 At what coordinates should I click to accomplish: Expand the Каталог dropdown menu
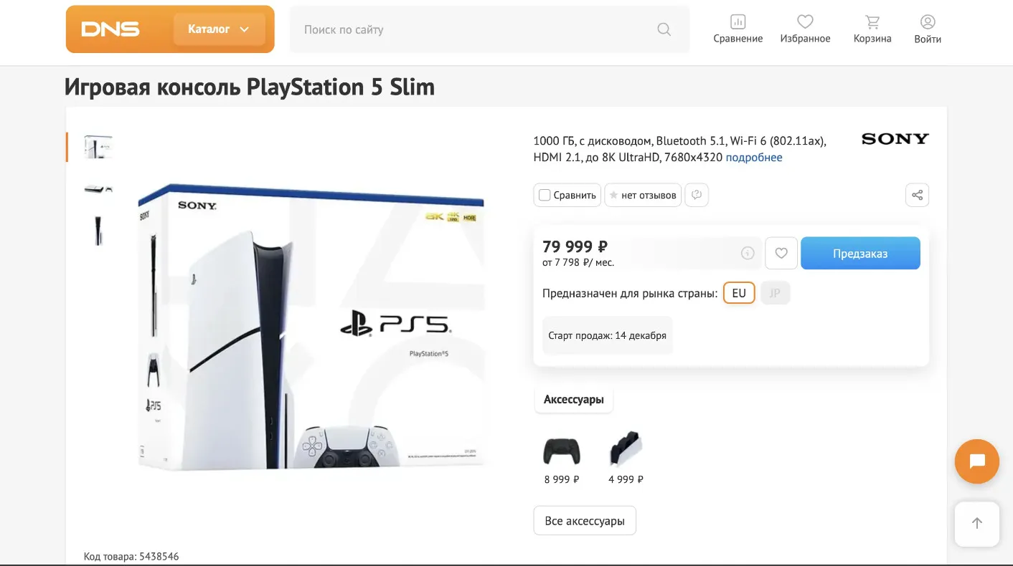(220, 29)
